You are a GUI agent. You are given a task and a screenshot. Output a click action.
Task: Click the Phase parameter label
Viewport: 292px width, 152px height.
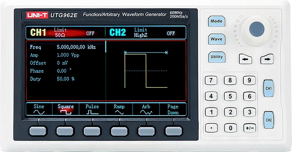37,71
